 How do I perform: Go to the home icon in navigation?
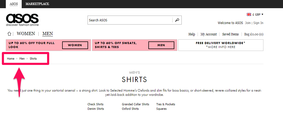click(9, 34)
